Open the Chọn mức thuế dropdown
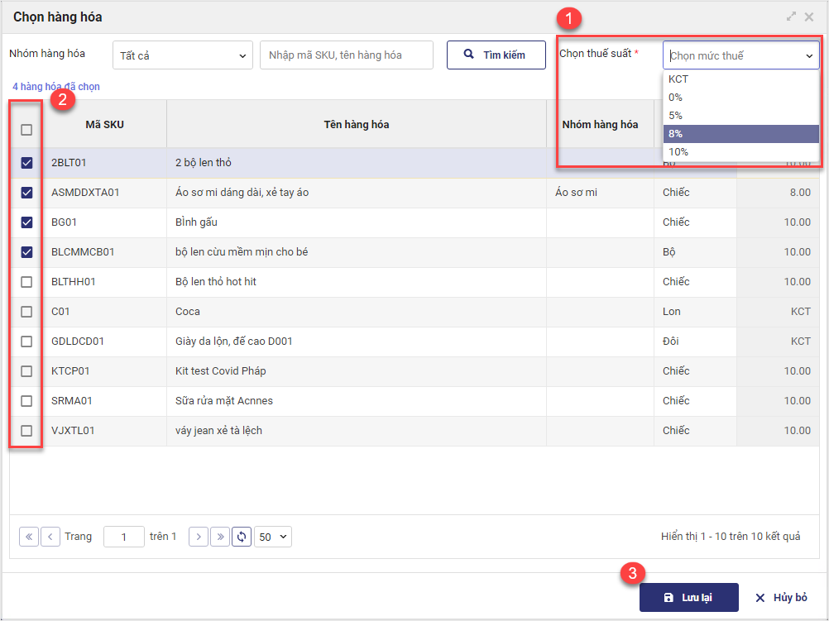The width and height of the screenshot is (829, 621). tap(740, 56)
